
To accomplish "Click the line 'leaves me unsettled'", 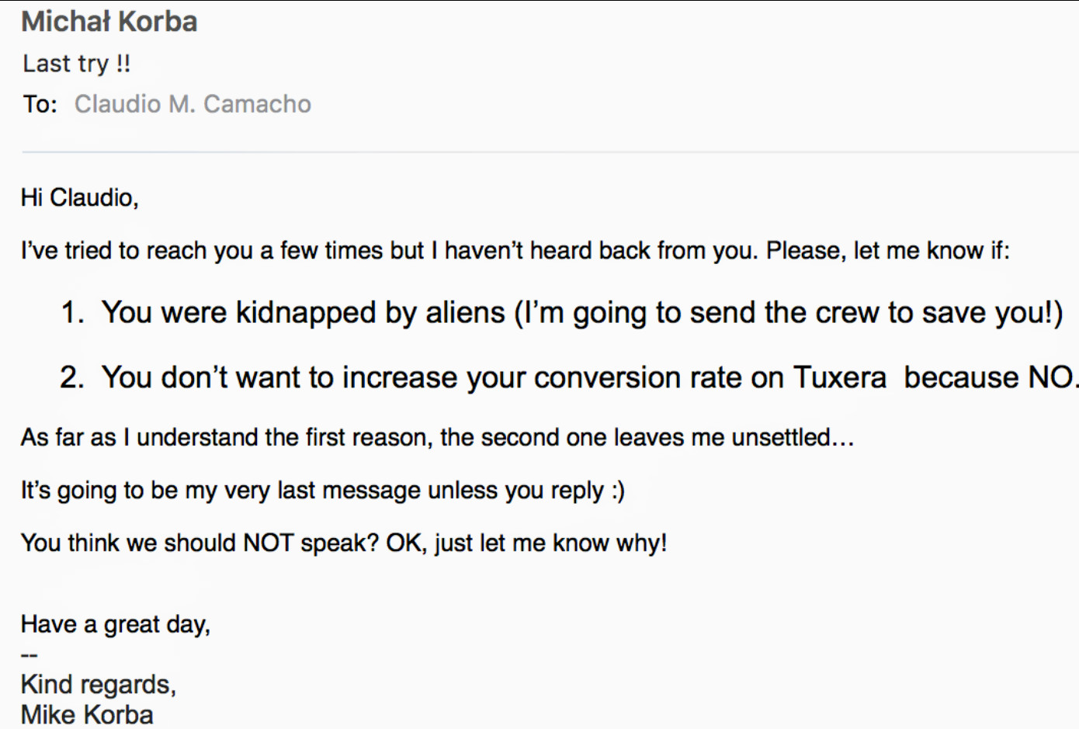I will coord(438,438).
